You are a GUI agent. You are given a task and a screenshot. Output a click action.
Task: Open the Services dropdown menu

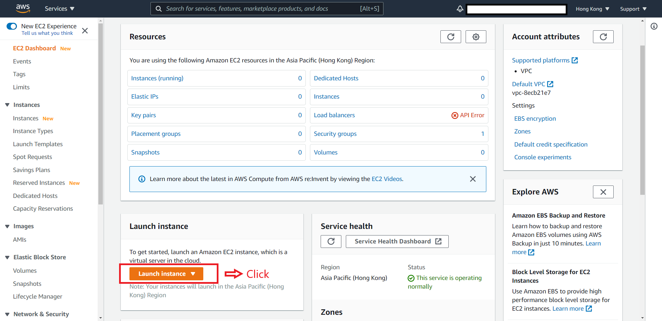(59, 9)
